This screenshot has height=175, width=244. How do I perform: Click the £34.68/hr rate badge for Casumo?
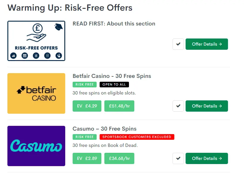[x=119, y=158]
